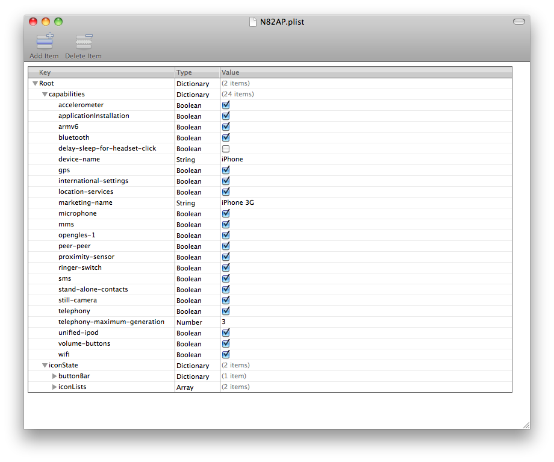Expand the buttonBar dictionary triangle
Viewport: 554px width, 462px height.
tap(54, 376)
